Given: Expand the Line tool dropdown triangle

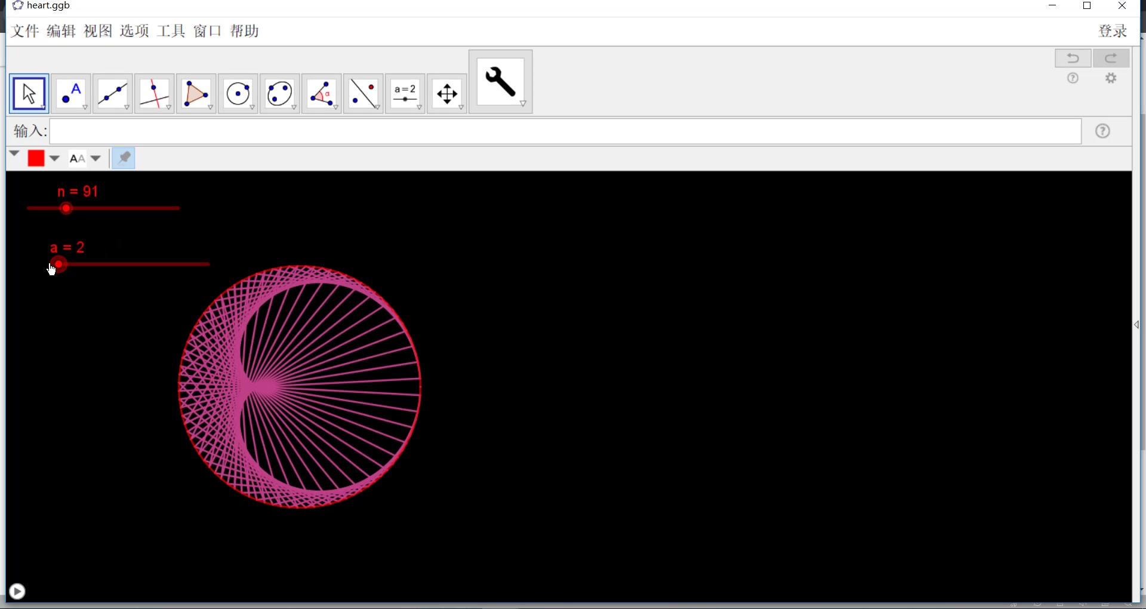Looking at the screenshot, I should (127, 107).
